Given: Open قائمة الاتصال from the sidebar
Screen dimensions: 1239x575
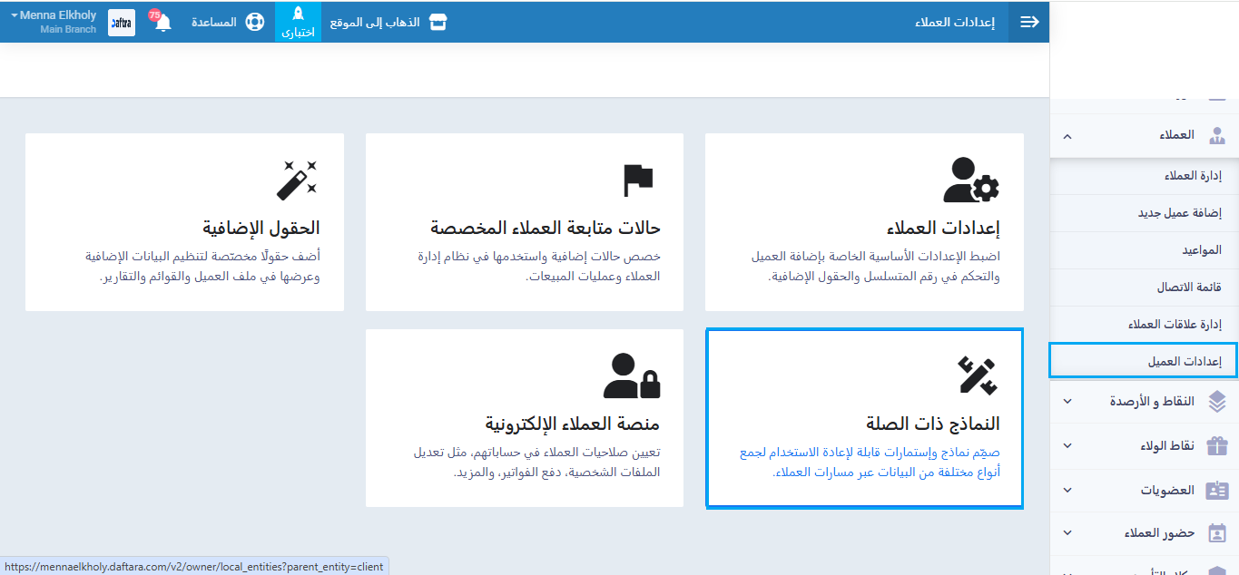Looking at the screenshot, I should point(1188,287).
